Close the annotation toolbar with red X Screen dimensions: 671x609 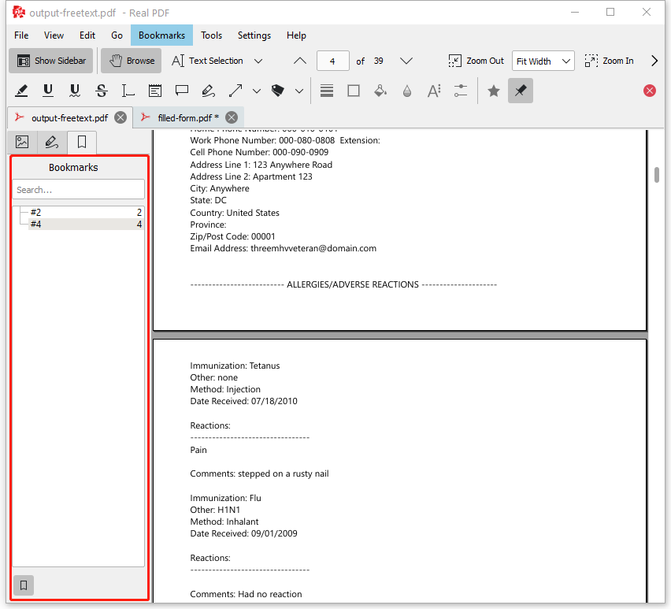(x=649, y=91)
